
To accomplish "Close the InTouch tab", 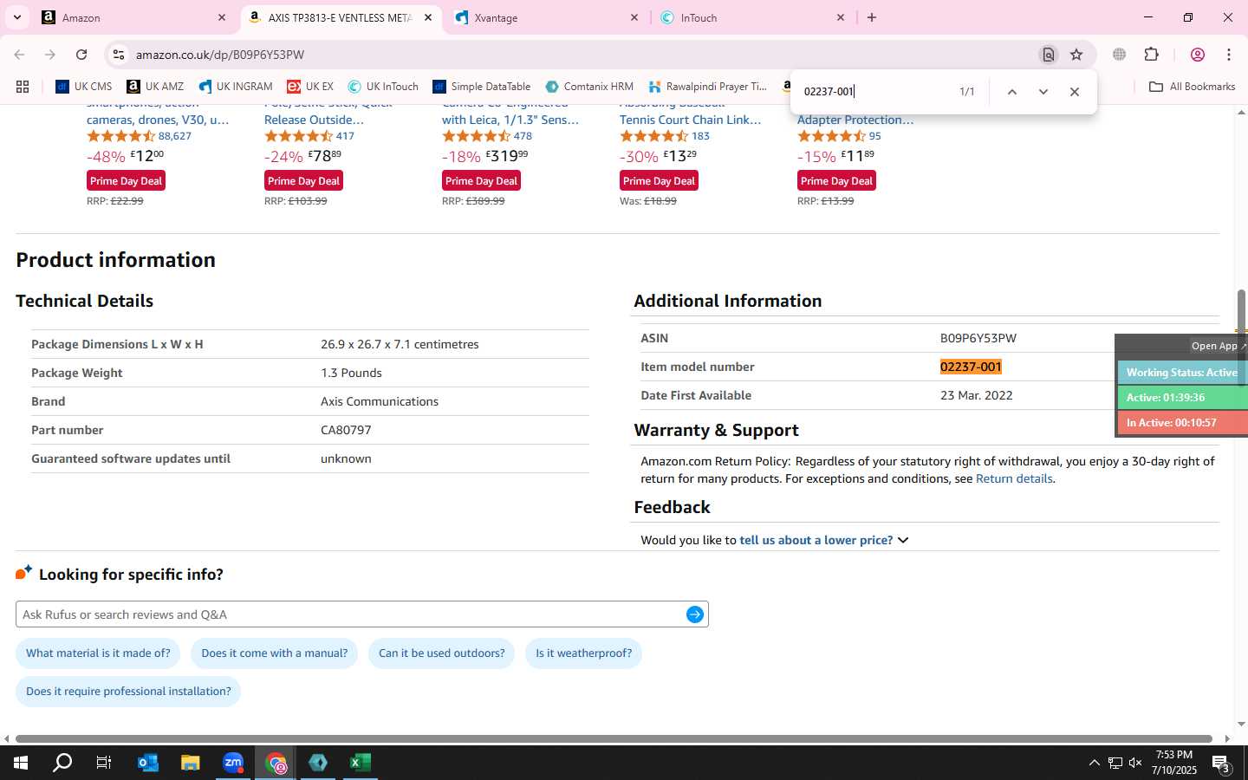I will [x=841, y=17].
